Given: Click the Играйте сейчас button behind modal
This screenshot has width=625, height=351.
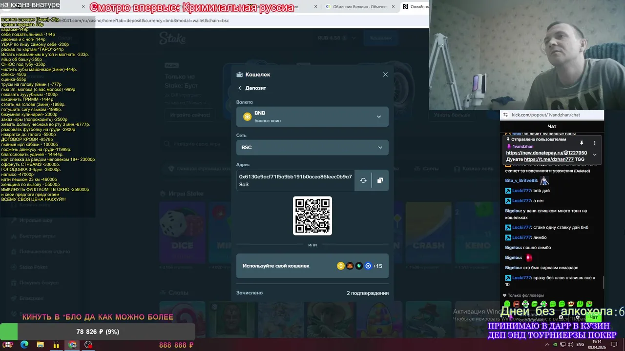Looking at the screenshot, I should tap(190, 116).
